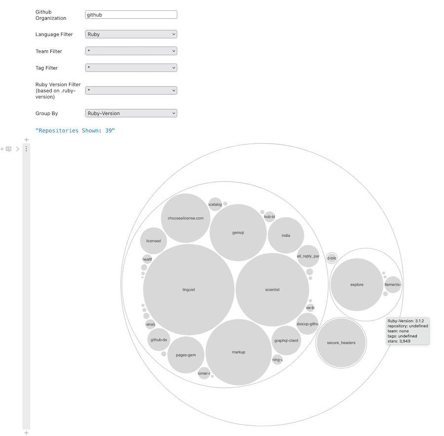Open the Language Filter dropdown
The width and height of the screenshot is (444, 436).
131,35
